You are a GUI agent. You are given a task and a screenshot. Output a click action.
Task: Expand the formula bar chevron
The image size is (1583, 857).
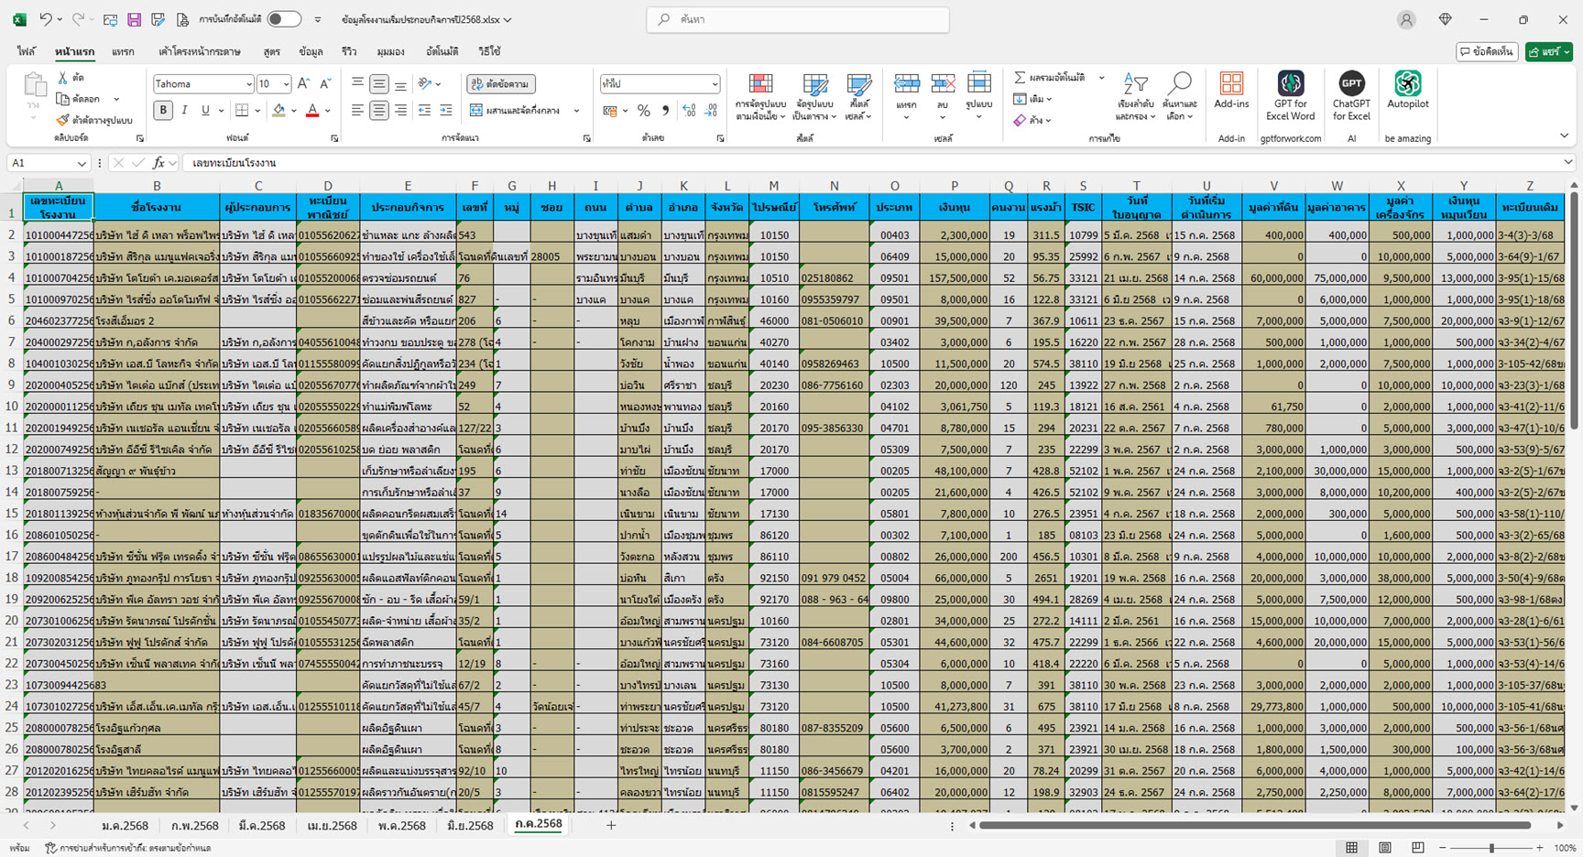click(x=1567, y=163)
